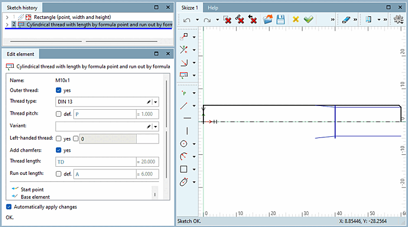Select the horizontal line tool icon
The height and width of the screenshot is (227, 408).
click(187, 118)
